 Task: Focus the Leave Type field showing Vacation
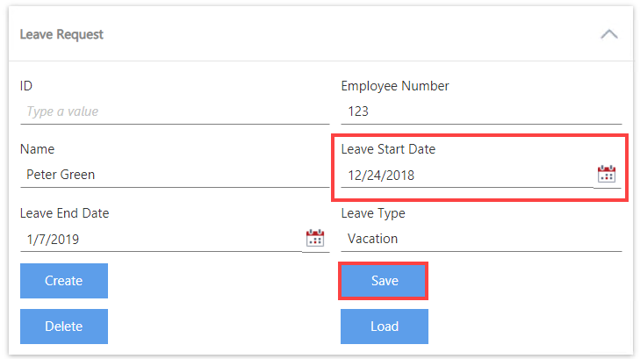(x=481, y=238)
